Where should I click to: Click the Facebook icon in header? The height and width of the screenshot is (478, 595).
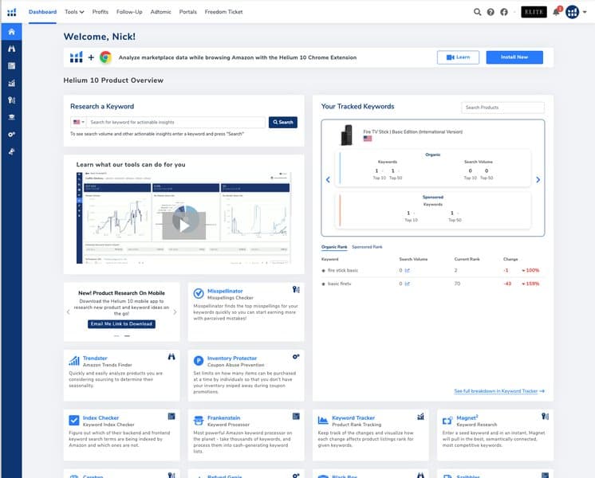(504, 12)
